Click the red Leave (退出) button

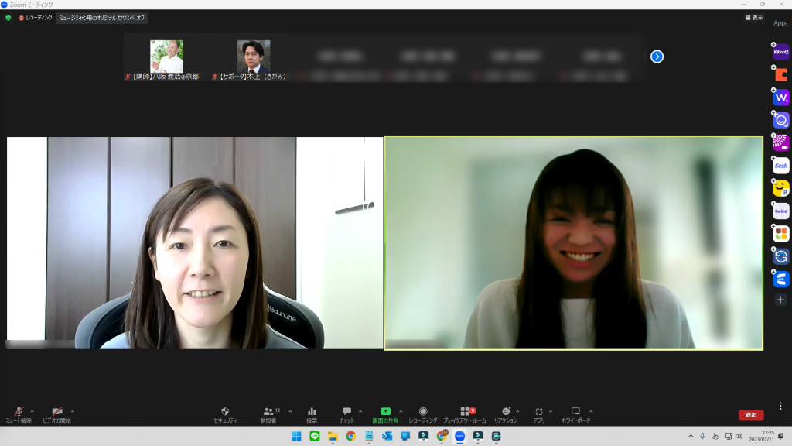(x=751, y=415)
